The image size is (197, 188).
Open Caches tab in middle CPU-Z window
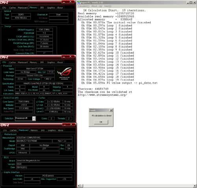[x=12, y=62]
